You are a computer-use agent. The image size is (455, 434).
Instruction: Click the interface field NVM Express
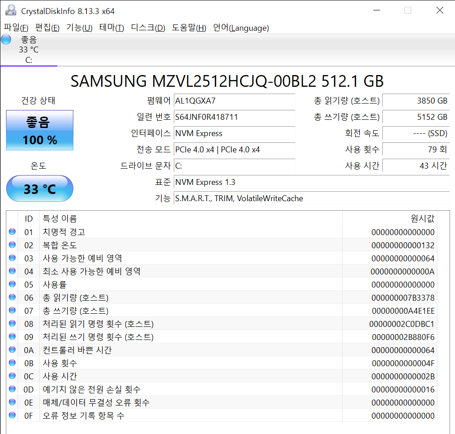coord(234,133)
